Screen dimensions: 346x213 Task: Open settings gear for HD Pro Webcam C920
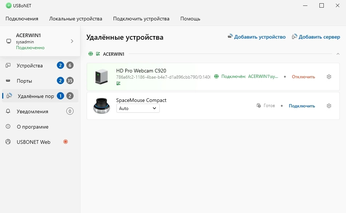pos(329,77)
